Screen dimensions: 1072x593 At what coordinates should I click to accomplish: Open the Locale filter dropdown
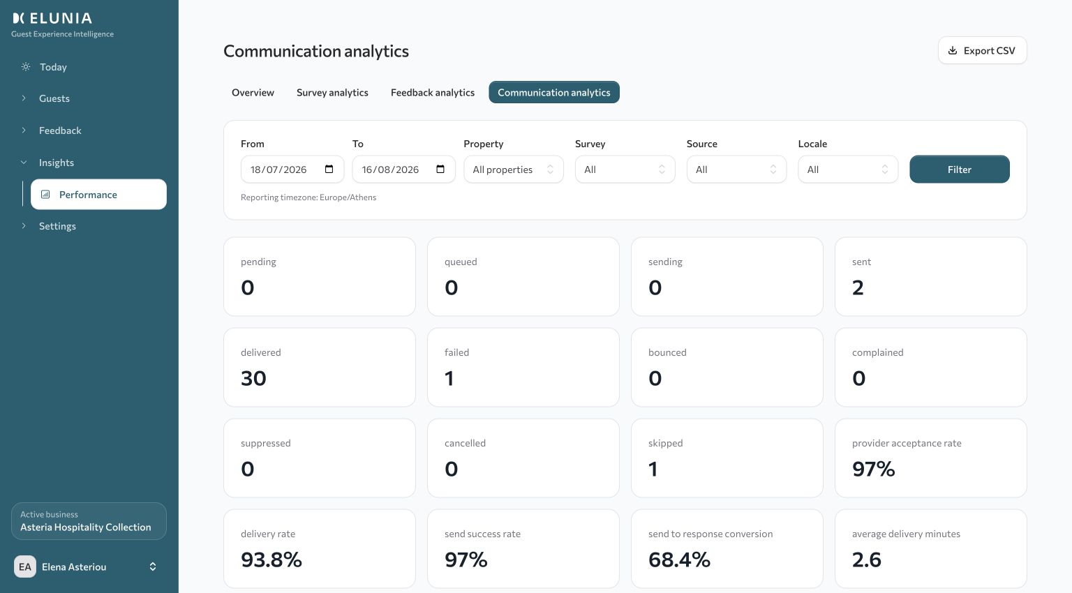click(x=848, y=170)
